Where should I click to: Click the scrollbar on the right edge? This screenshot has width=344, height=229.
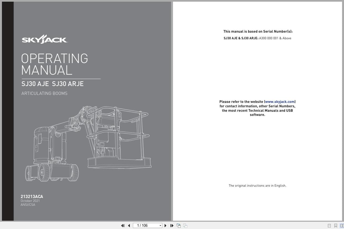pyautogui.click(x=343, y=111)
